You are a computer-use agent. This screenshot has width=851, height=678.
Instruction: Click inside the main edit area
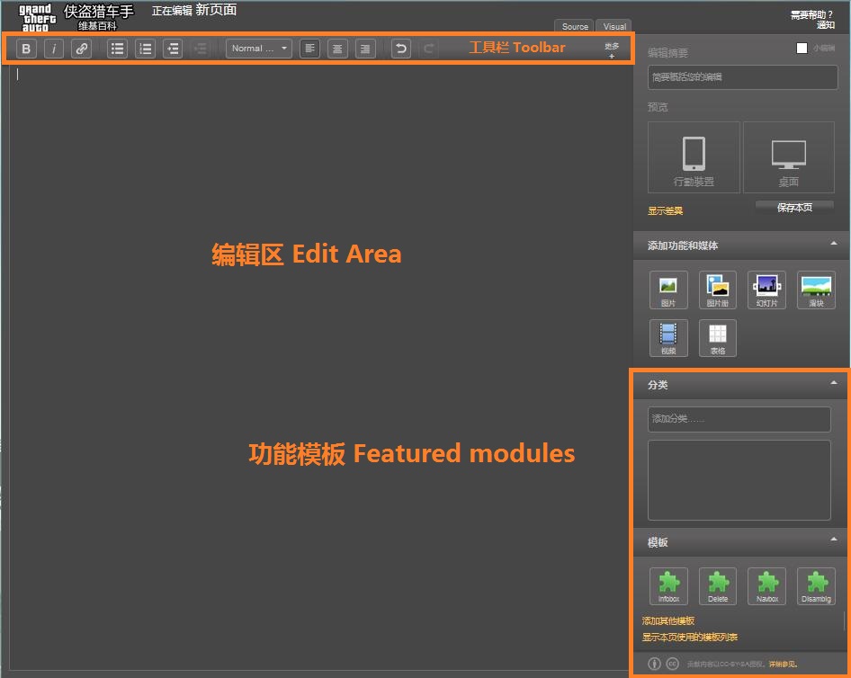tap(320, 366)
